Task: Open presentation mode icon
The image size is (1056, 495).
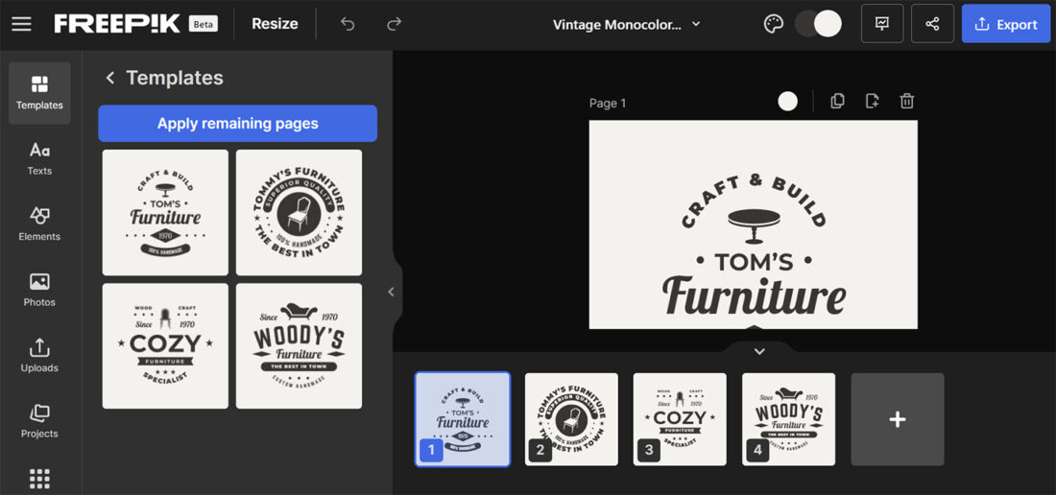Action: pyautogui.click(x=882, y=24)
